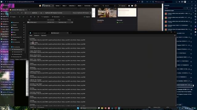Click the downloads panel search field
197x110 pixels.
[x=174, y=8]
